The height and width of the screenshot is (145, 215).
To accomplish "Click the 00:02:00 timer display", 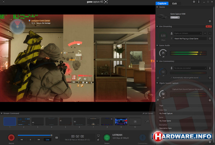I will coord(78,136).
